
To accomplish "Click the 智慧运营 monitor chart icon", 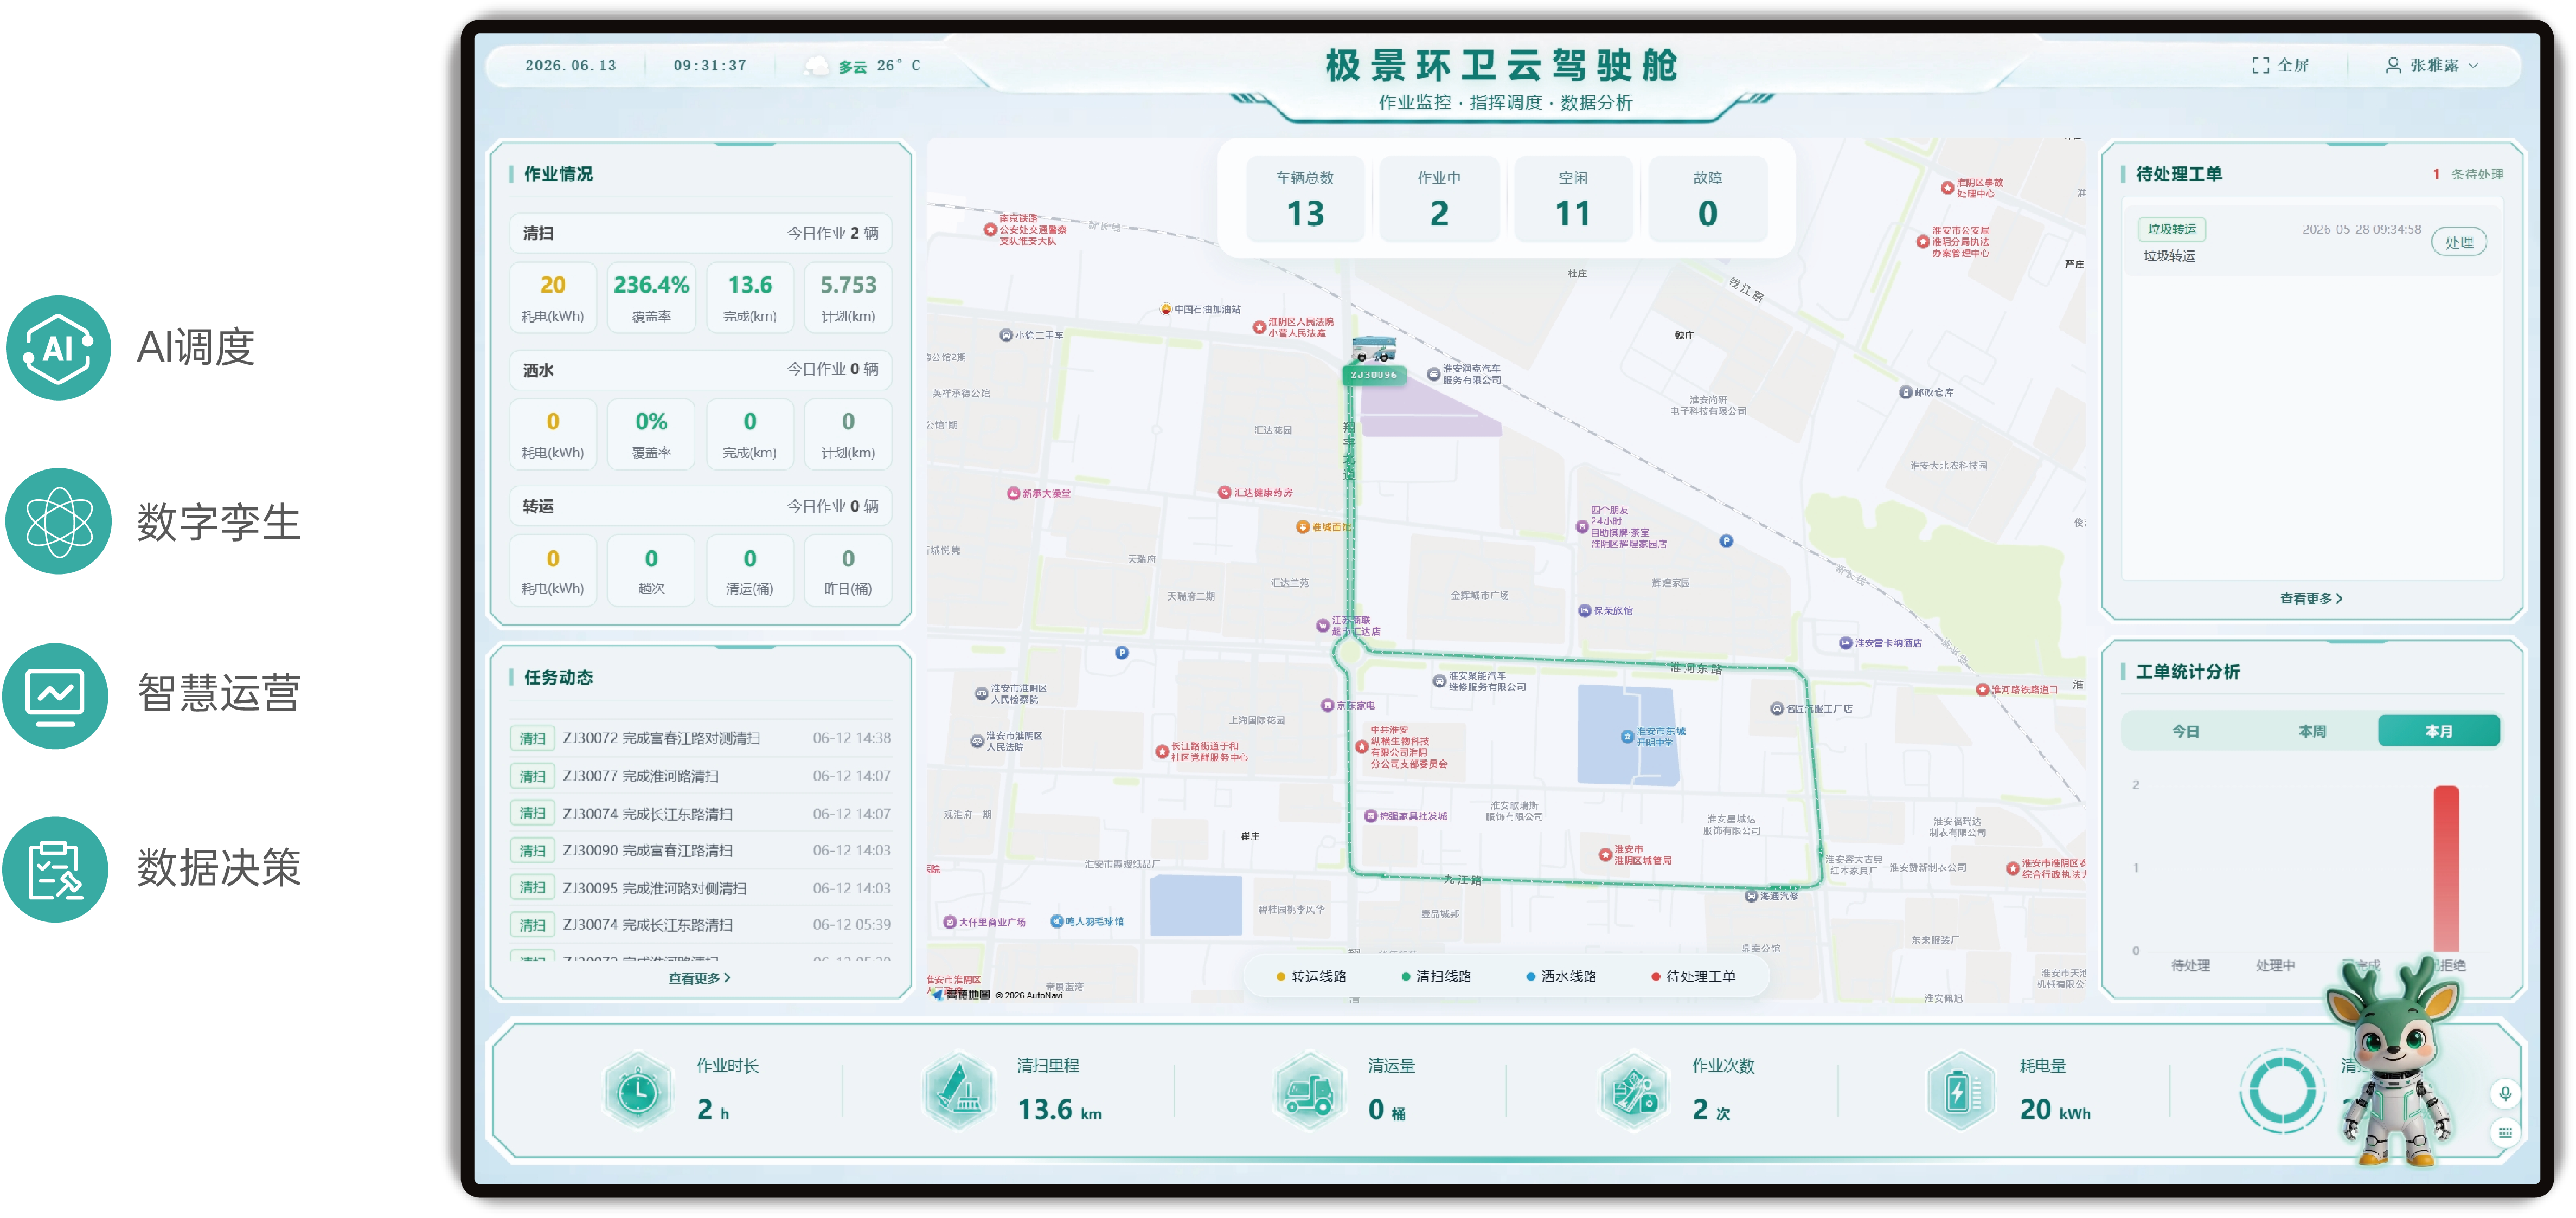I will pos(56,695).
